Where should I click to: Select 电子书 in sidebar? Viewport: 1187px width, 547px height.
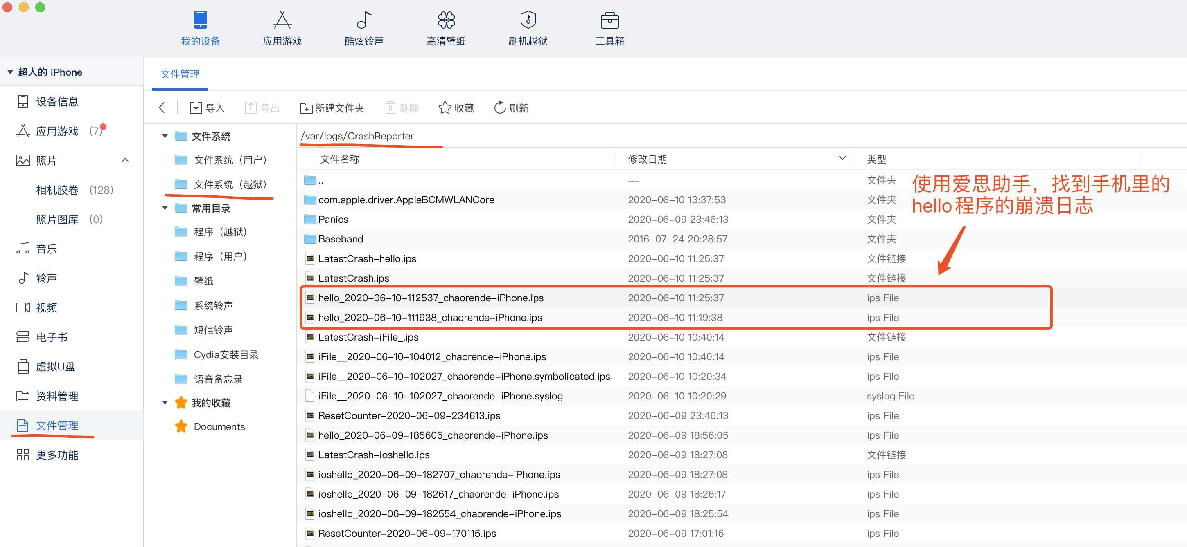72,337
